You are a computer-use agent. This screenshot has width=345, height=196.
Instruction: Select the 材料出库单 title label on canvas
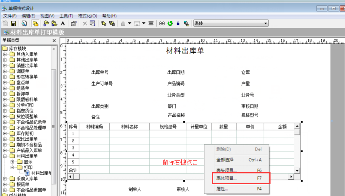point(185,51)
